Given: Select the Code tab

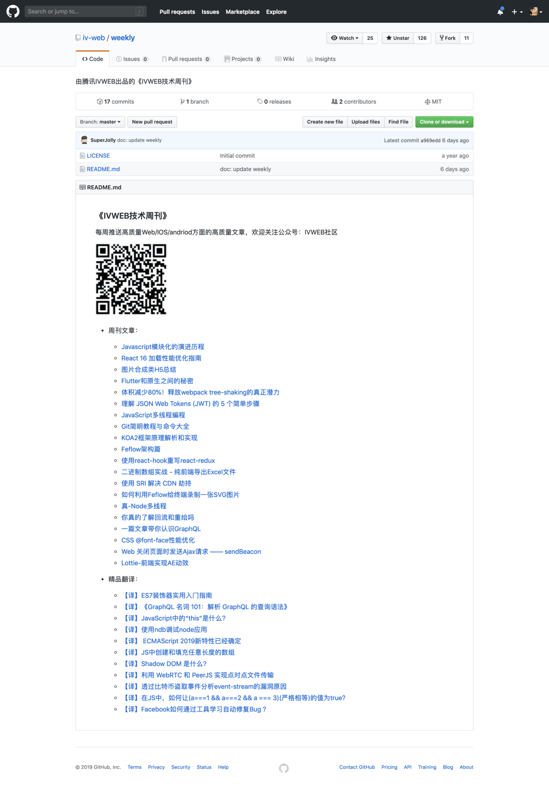Looking at the screenshot, I should click(x=93, y=59).
